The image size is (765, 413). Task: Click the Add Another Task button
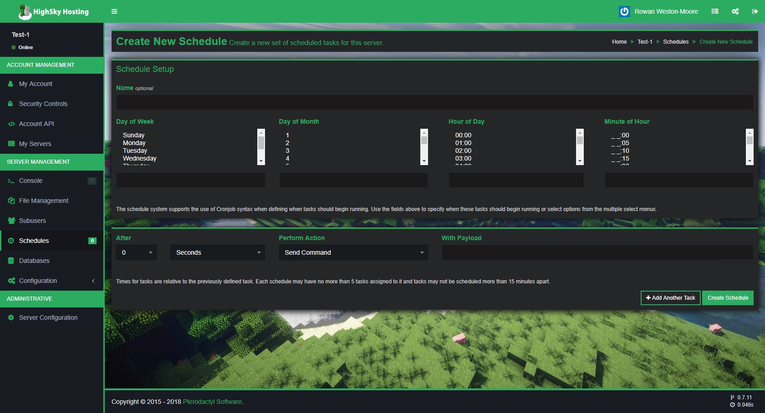point(670,298)
